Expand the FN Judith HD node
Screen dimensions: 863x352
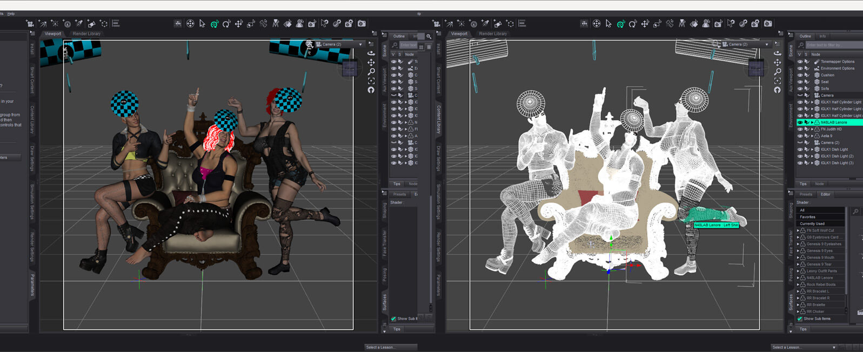pyautogui.click(x=812, y=129)
